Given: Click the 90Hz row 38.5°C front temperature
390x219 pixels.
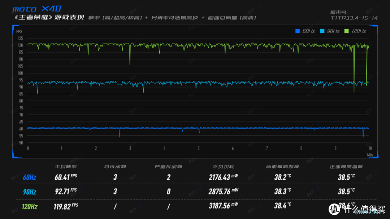Looking at the screenshot, I should click(346, 191).
